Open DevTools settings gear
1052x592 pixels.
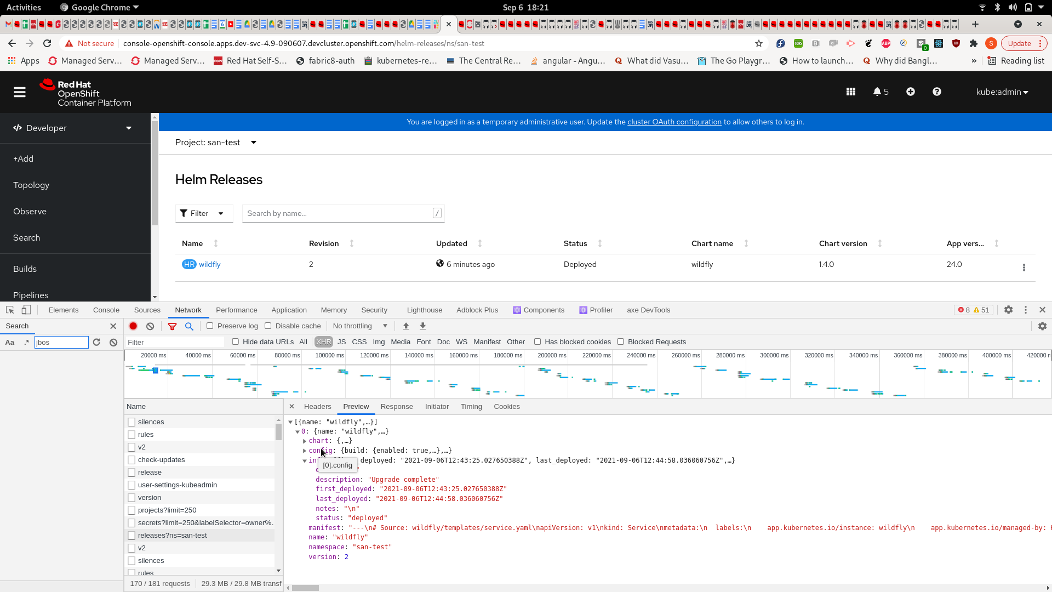[1008, 310]
